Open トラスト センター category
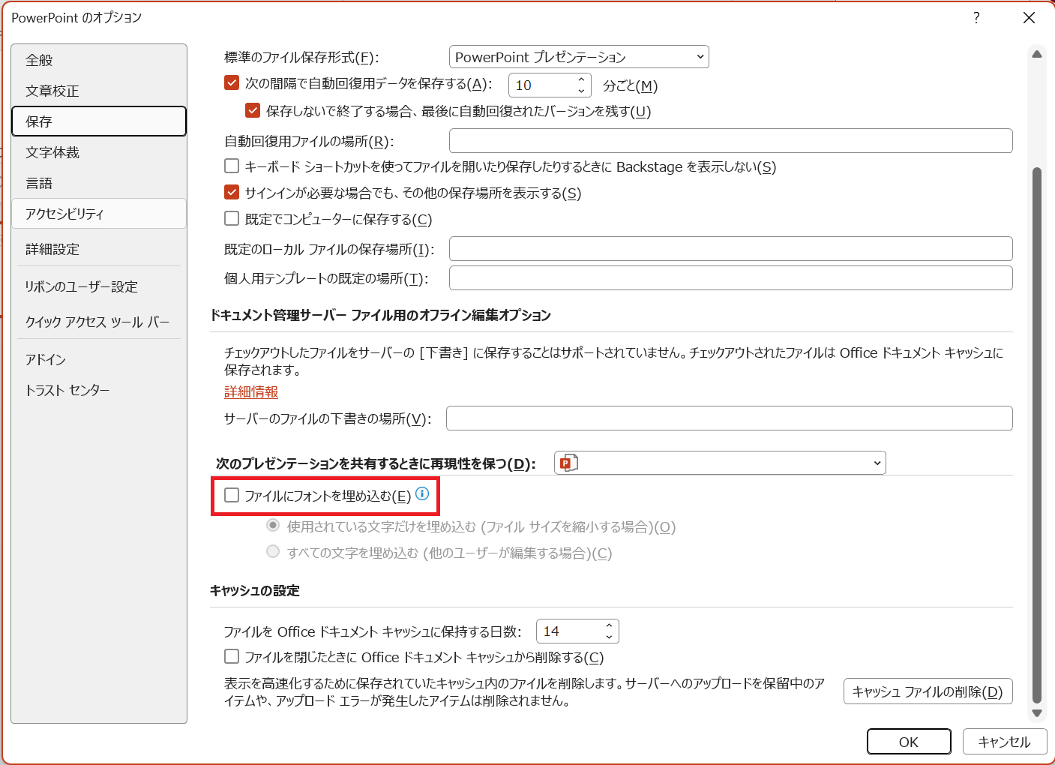 [x=99, y=390]
